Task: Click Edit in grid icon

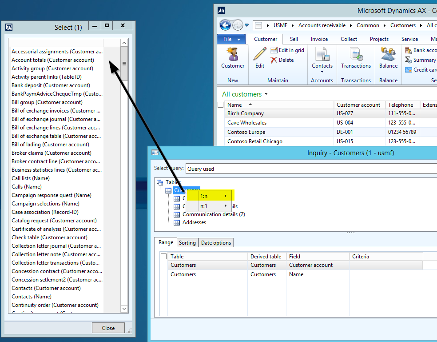Action: (x=274, y=50)
